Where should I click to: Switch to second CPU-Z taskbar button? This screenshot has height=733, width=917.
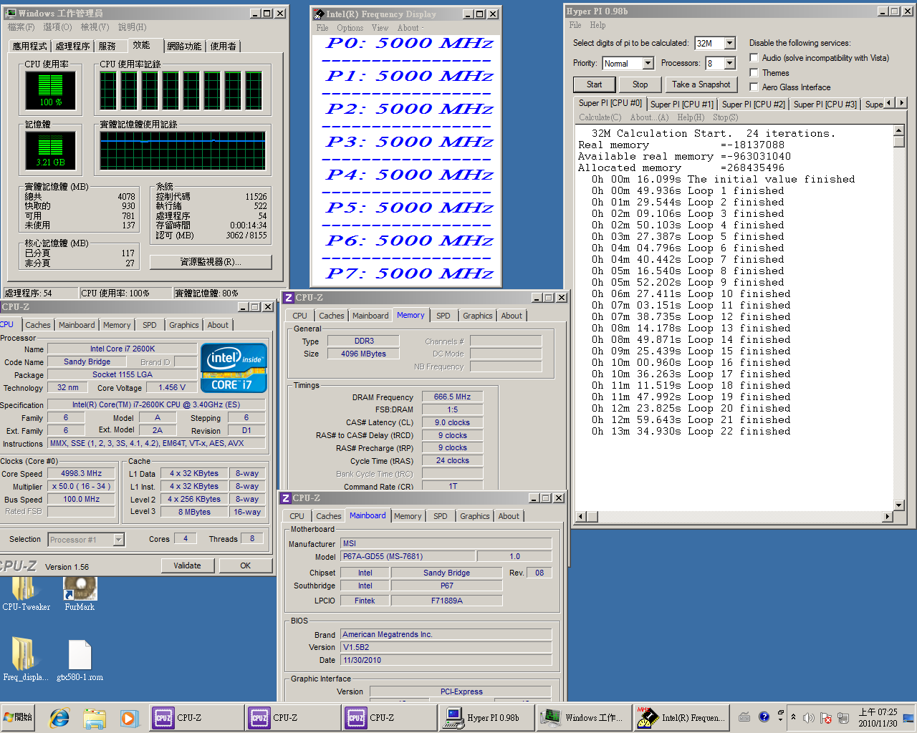292,717
